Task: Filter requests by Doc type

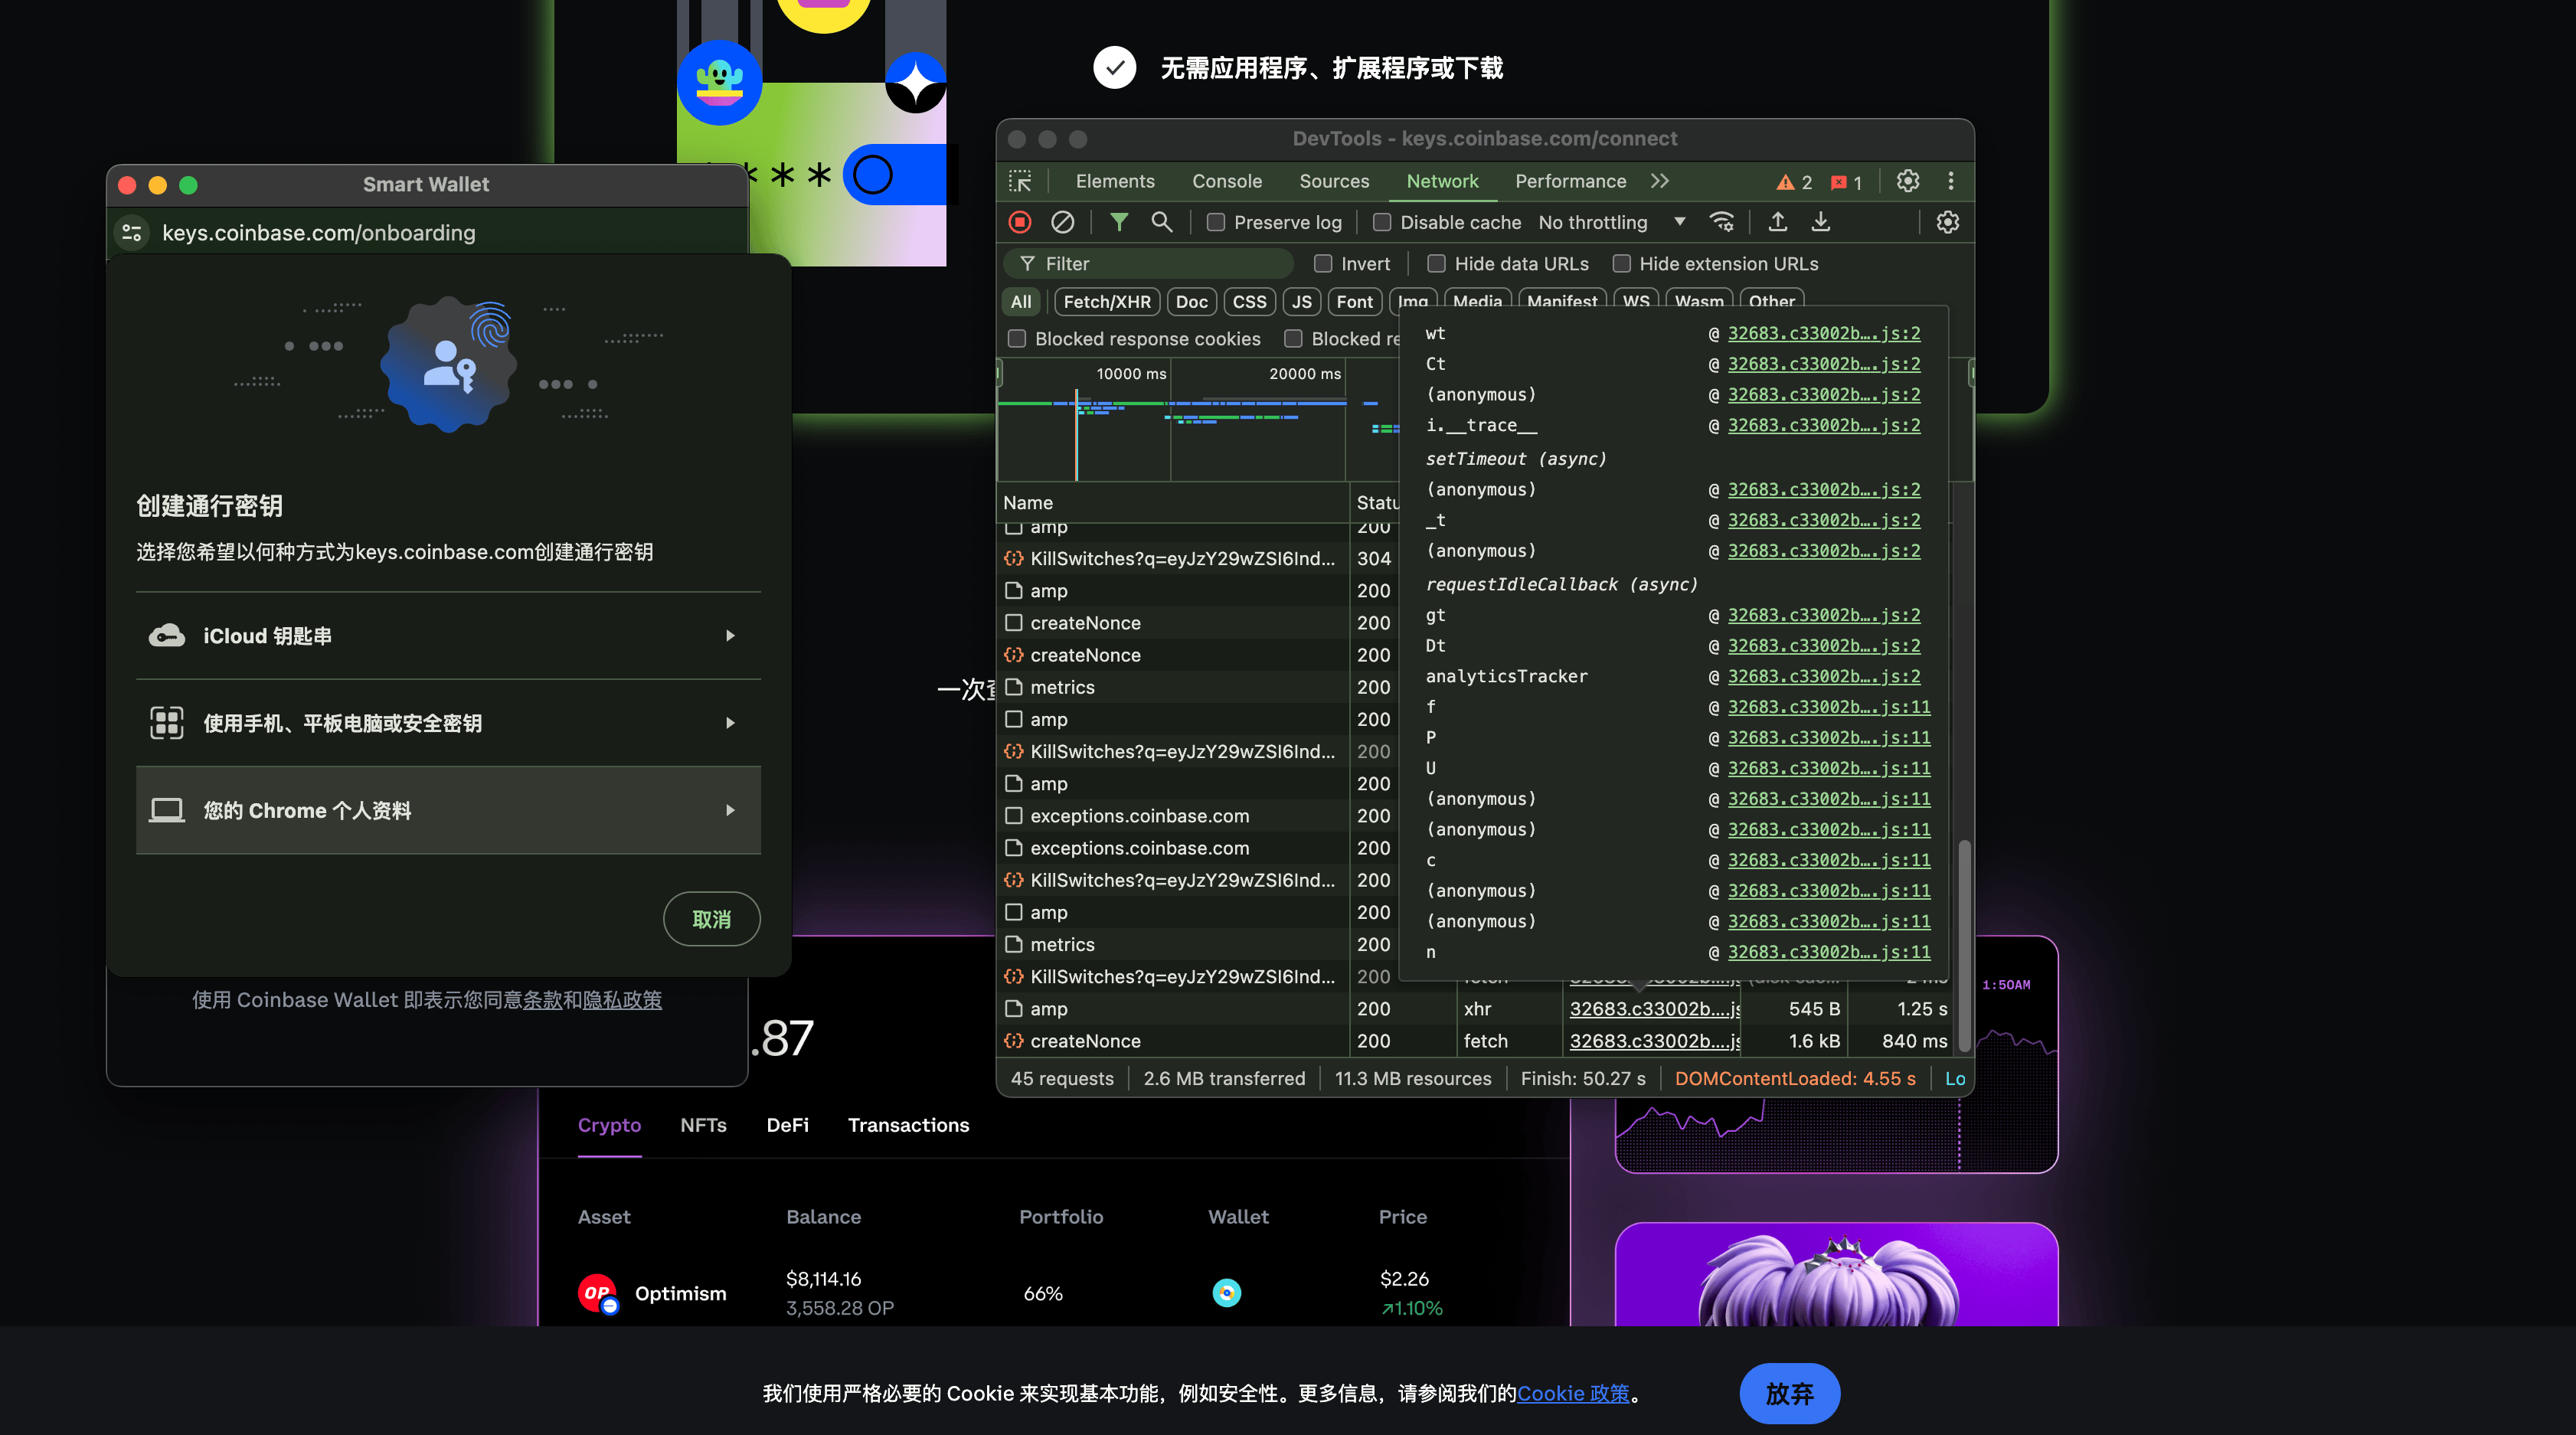Action: pos(1191,302)
